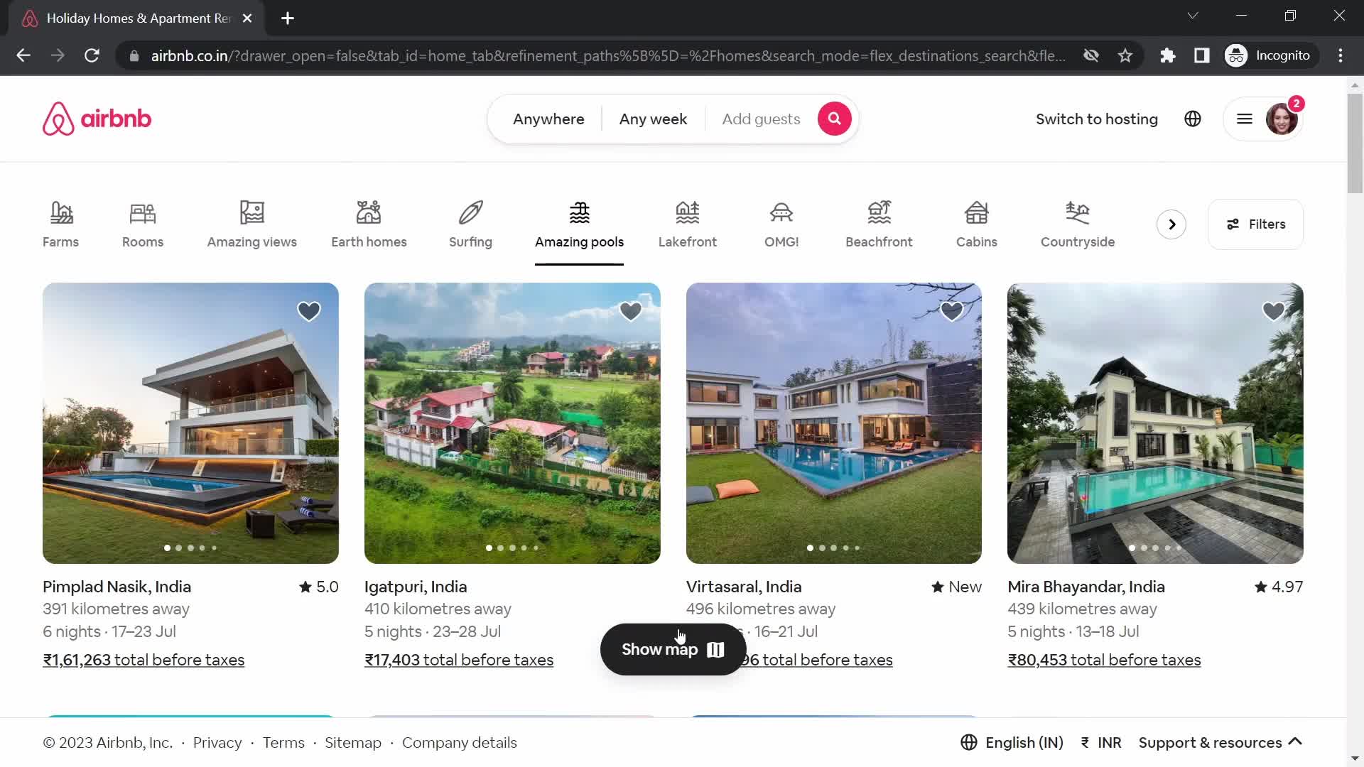Toggle wishlist heart on Igatpuri listing
The height and width of the screenshot is (767, 1364).
click(x=630, y=311)
